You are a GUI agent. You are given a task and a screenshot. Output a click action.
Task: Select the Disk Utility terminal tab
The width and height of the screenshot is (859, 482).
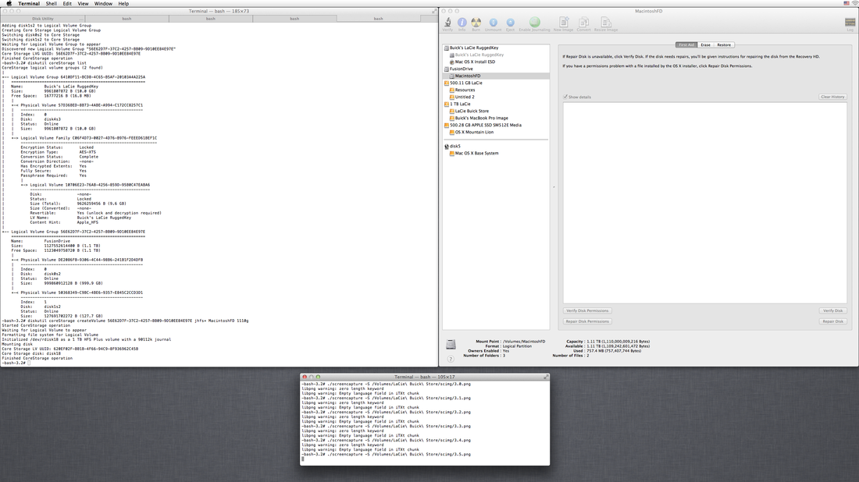pyautogui.click(x=42, y=18)
